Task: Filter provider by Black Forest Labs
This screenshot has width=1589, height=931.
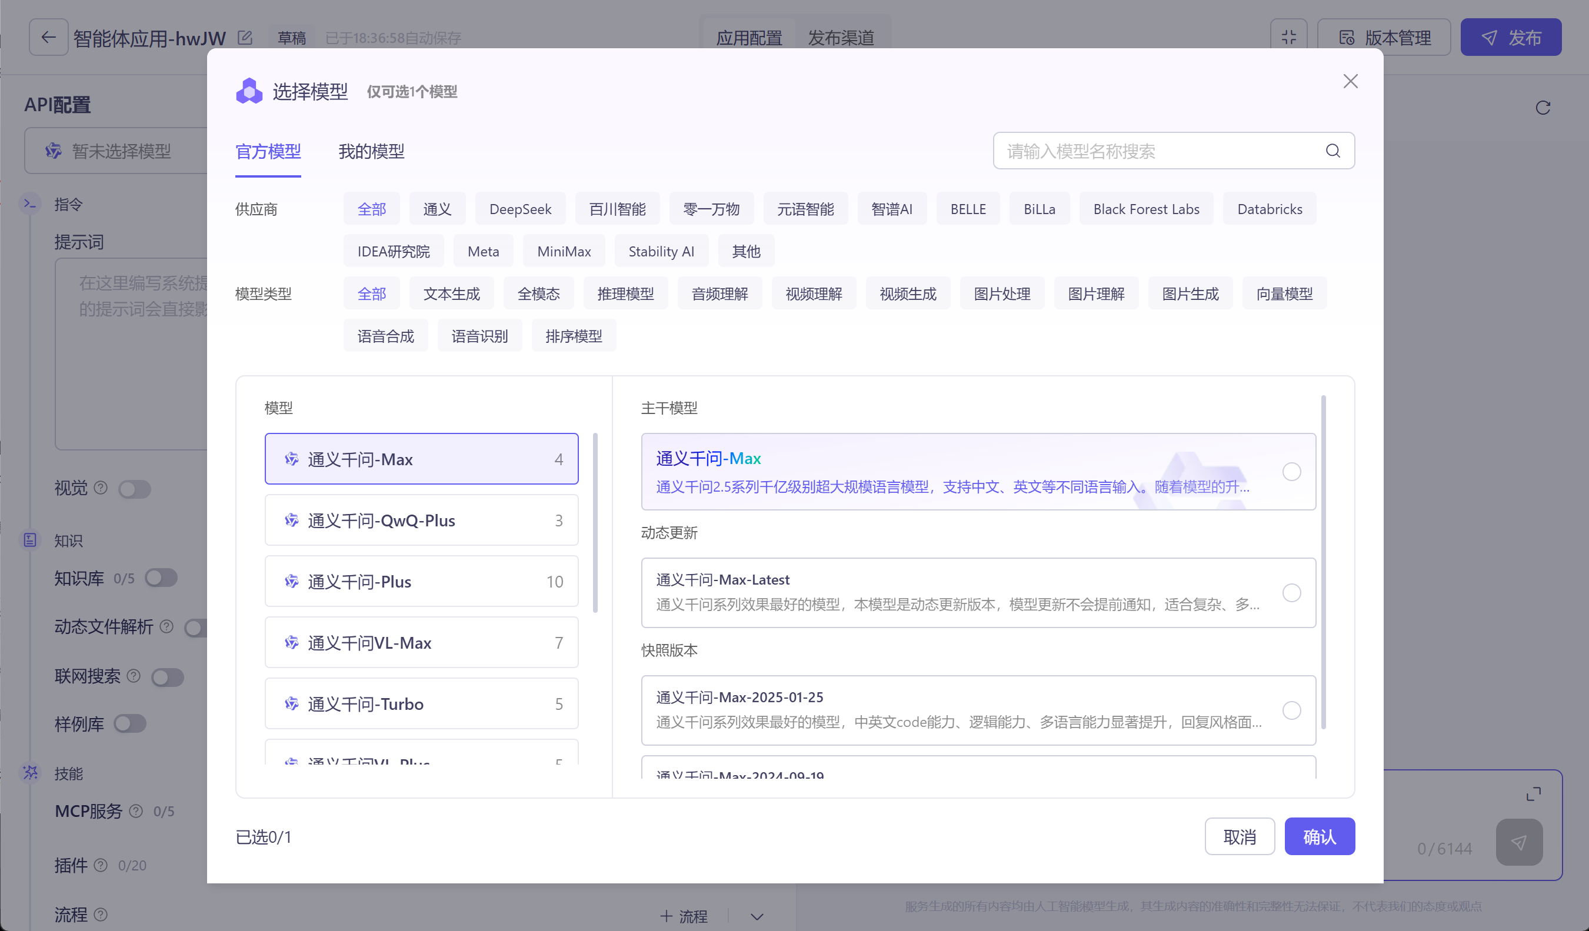Action: tap(1146, 209)
